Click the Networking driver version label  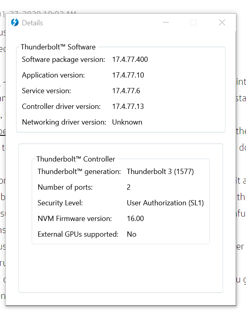pyautogui.click(x=64, y=122)
